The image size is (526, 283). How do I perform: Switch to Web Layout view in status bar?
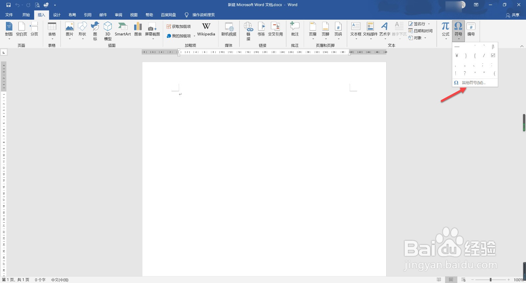(464, 280)
